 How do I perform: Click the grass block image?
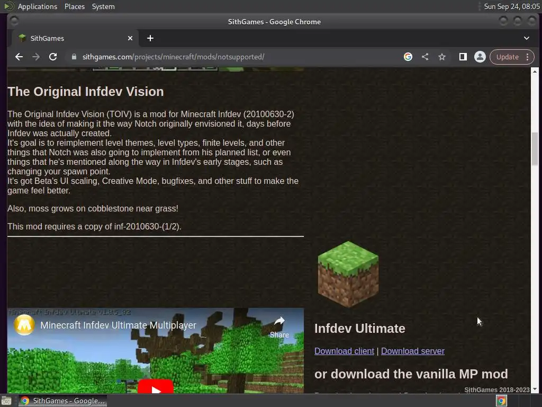(x=348, y=274)
